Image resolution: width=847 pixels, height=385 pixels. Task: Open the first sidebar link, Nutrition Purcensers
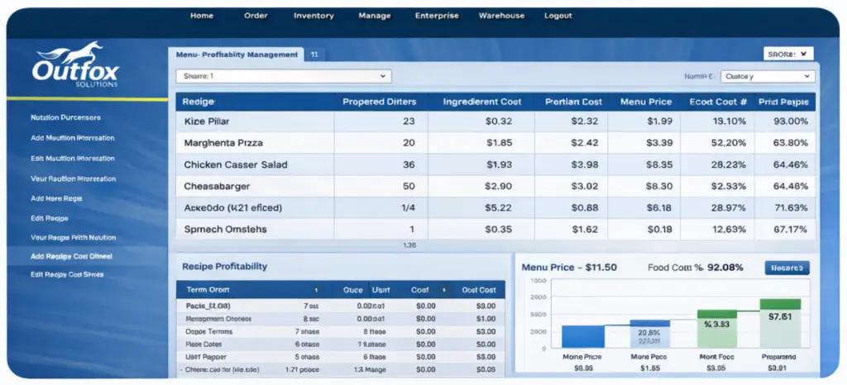[65, 117]
